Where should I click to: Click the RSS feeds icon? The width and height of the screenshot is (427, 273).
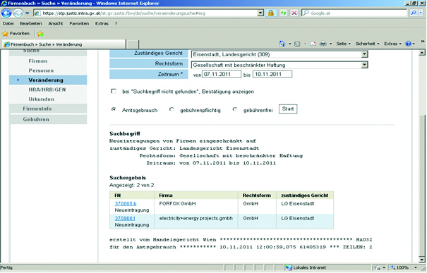point(297,44)
